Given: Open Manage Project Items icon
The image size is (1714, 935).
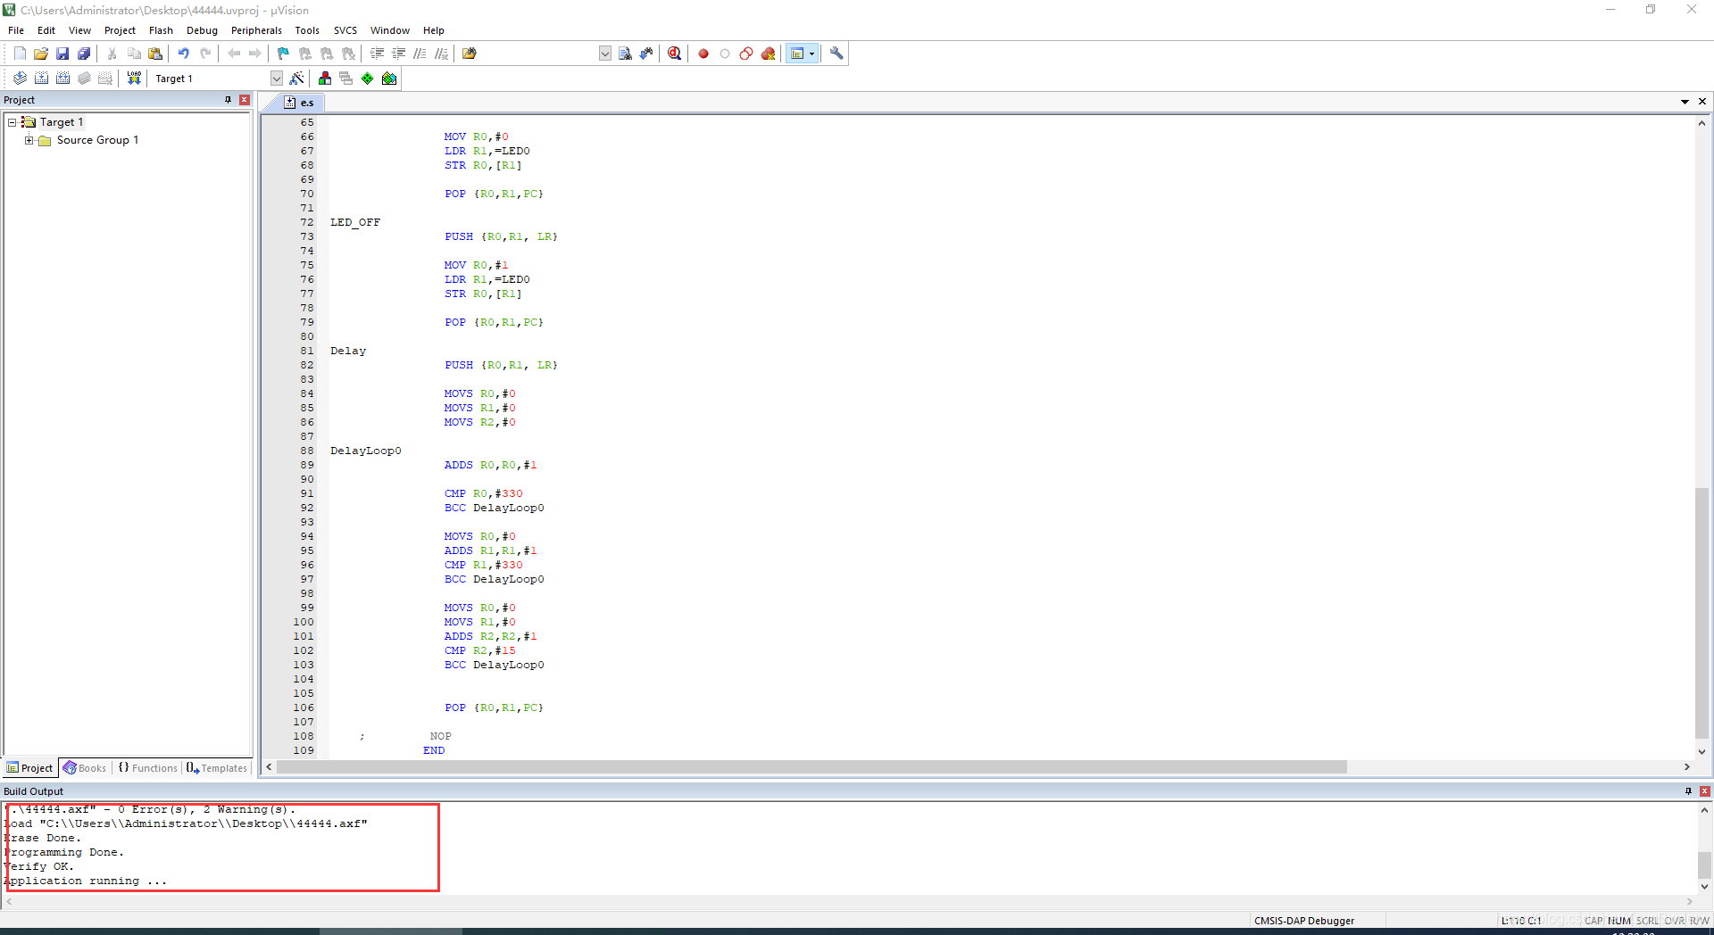Looking at the screenshot, I should pos(325,79).
